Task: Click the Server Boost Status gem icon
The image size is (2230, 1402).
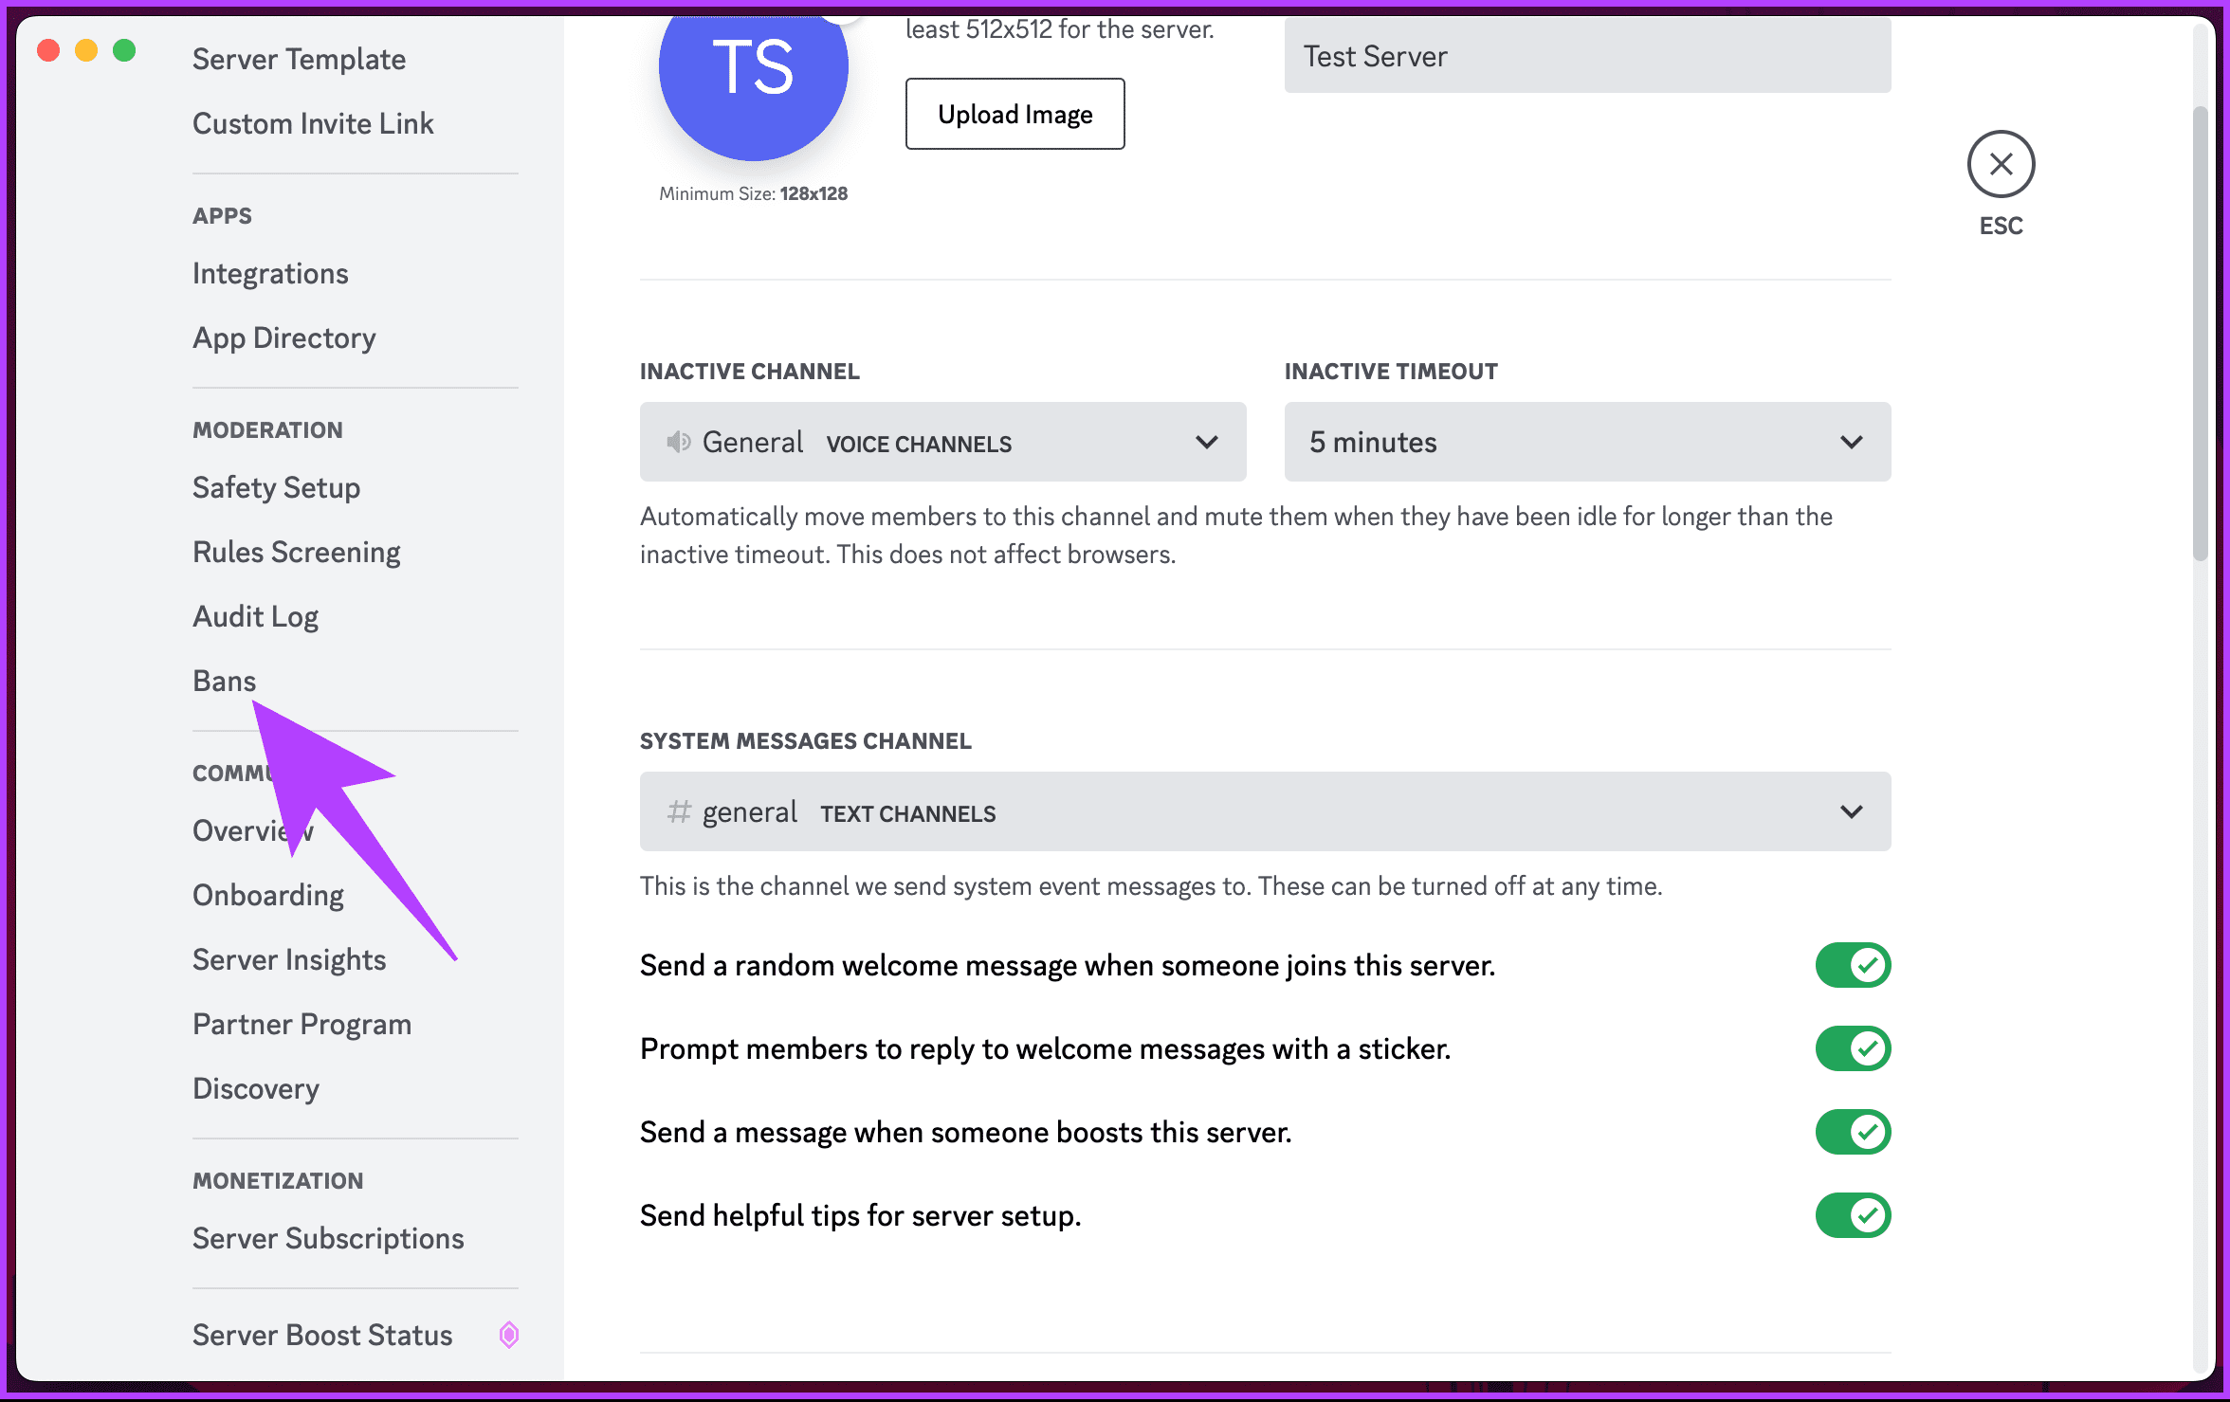Action: 509,1335
